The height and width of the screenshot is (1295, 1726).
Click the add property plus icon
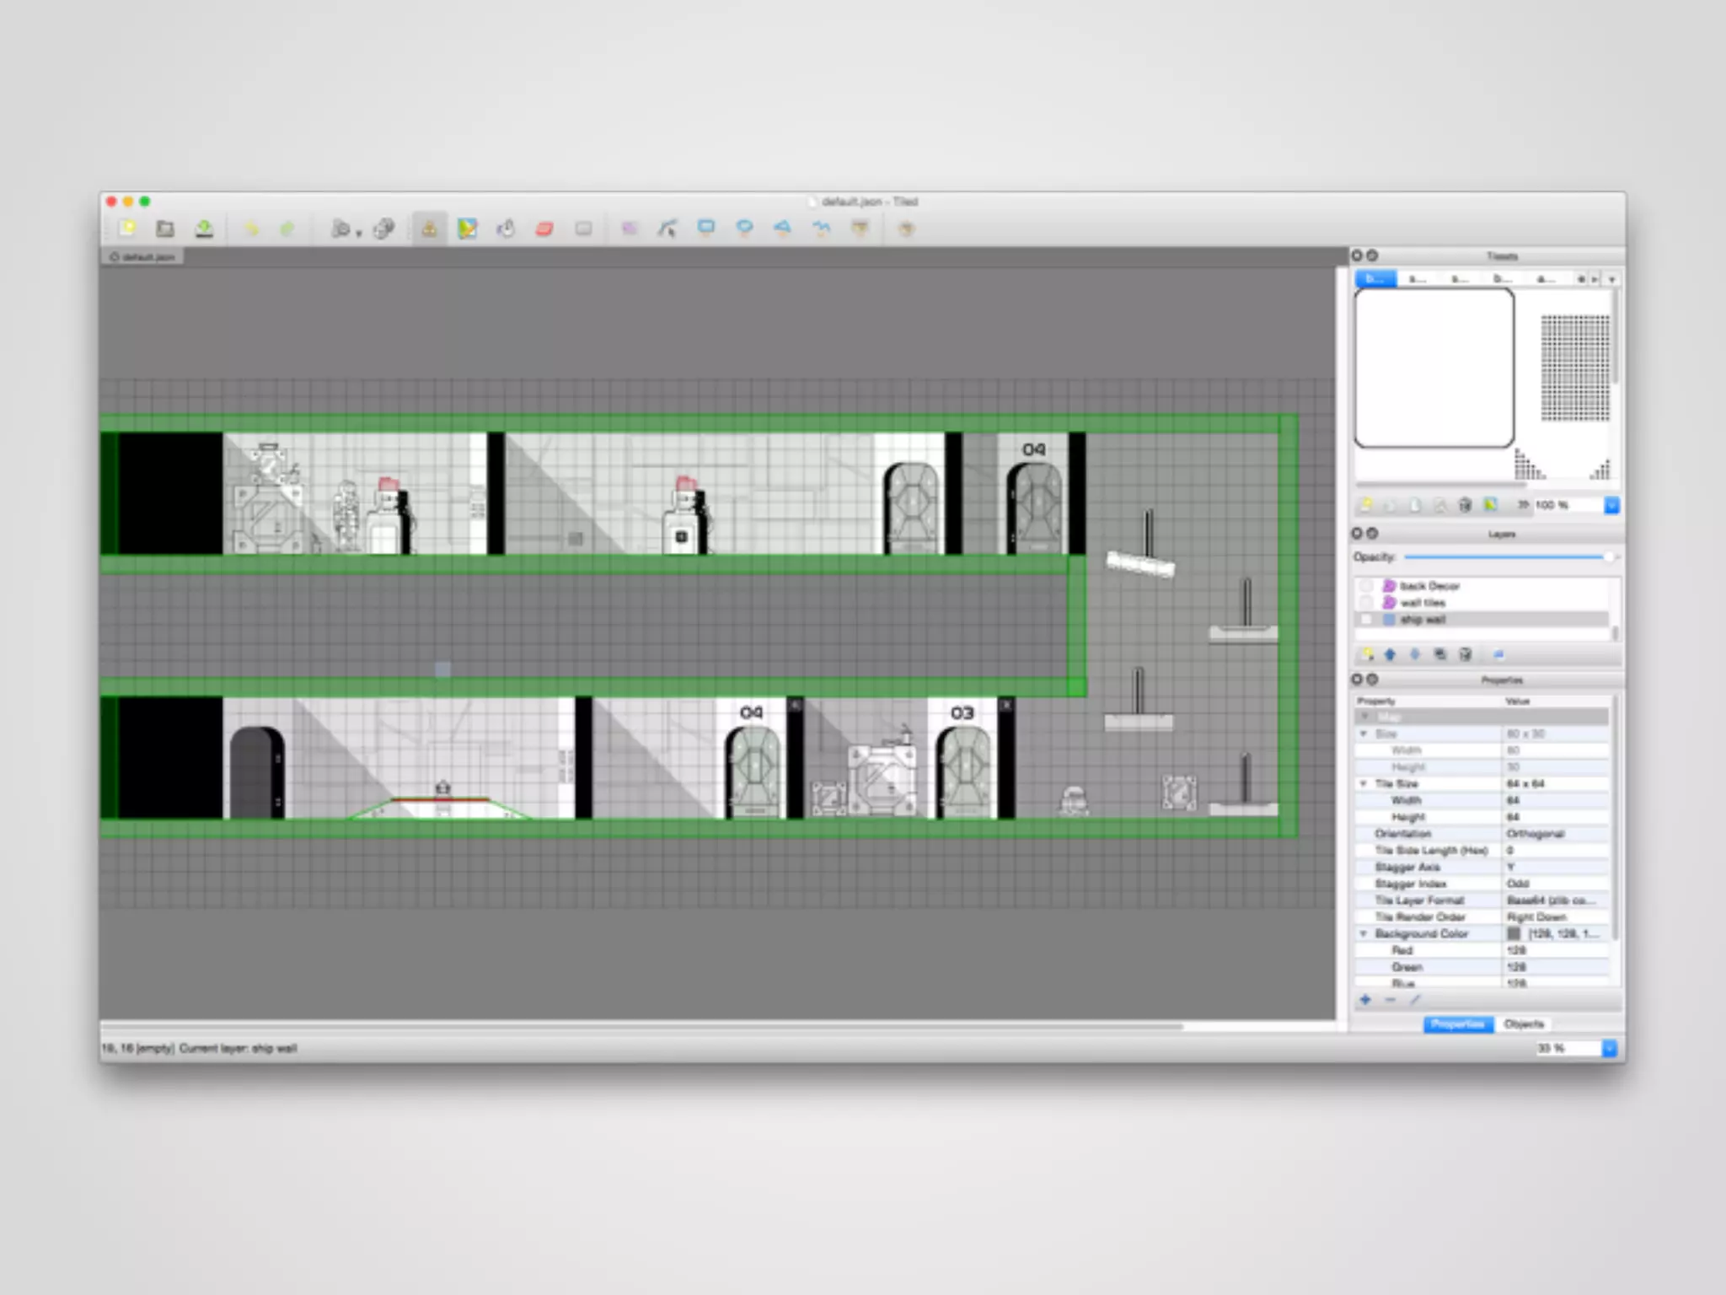coord(1365,1000)
